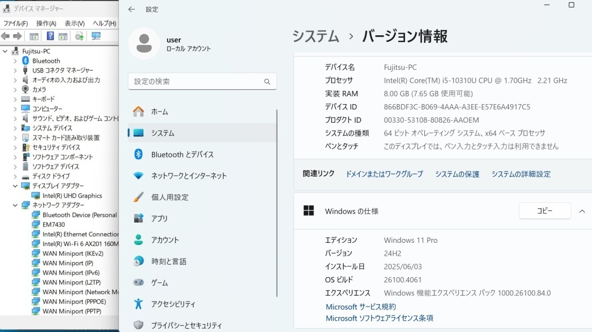
Task: Click the コピー button
Action: coord(544,211)
